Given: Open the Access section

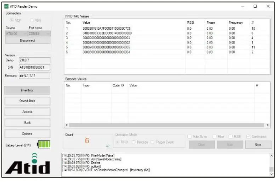Looking at the screenshot, I should coord(27,112).
